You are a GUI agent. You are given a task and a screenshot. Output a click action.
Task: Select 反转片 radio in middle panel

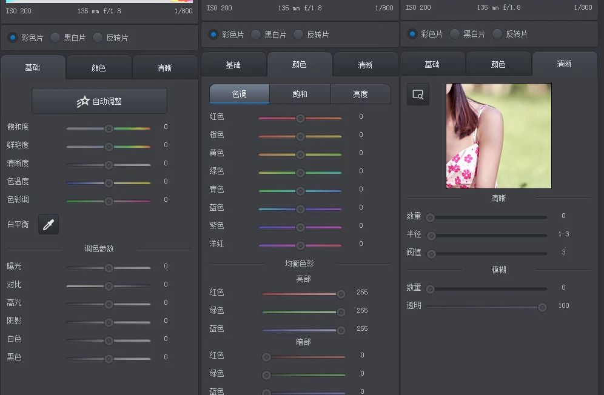coord(298,35)
